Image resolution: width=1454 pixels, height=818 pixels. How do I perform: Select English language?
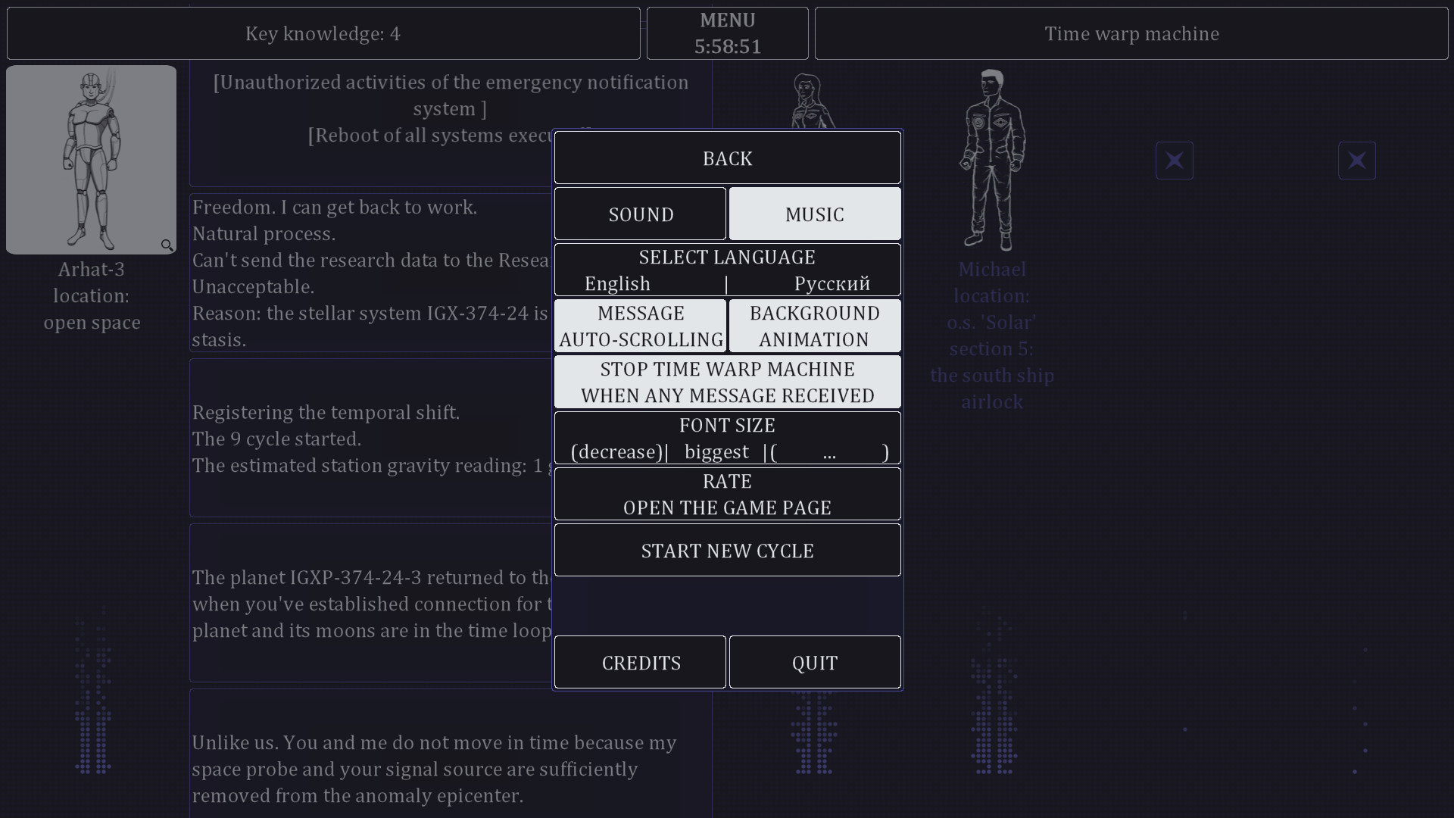pos(617,283)
